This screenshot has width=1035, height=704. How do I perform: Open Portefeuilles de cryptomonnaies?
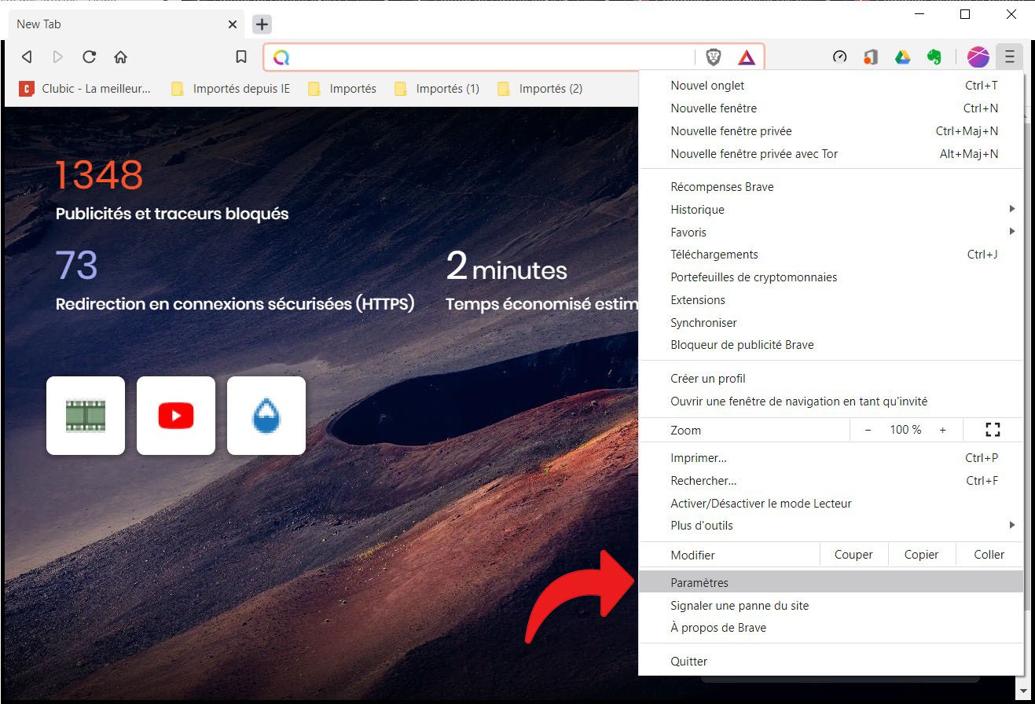pos(831,277)
